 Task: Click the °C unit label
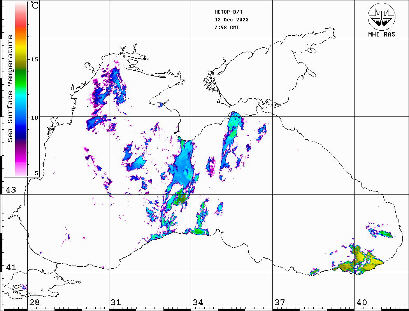[34, 5]
